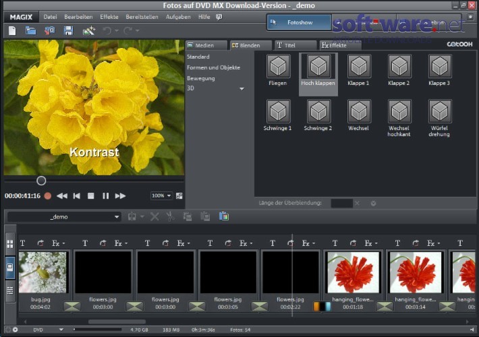
Task: Rotate bug.jpg with its rotate icon
Action: [x=40, y=243]
